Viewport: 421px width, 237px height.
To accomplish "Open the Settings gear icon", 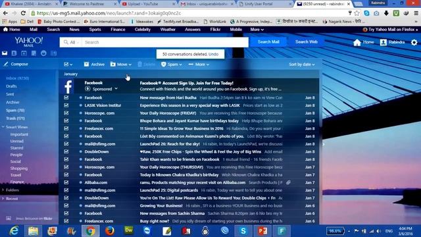I will 414,42.
